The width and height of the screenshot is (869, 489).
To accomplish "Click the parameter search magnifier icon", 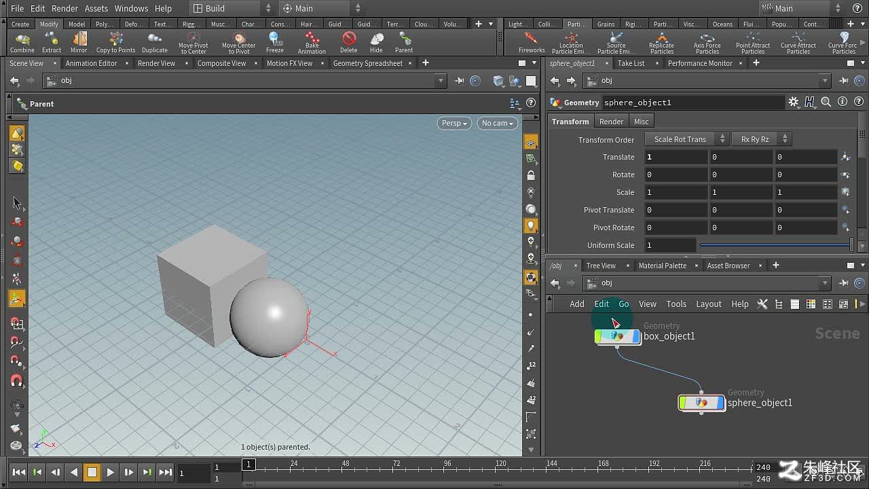I will tap(826, 102).
